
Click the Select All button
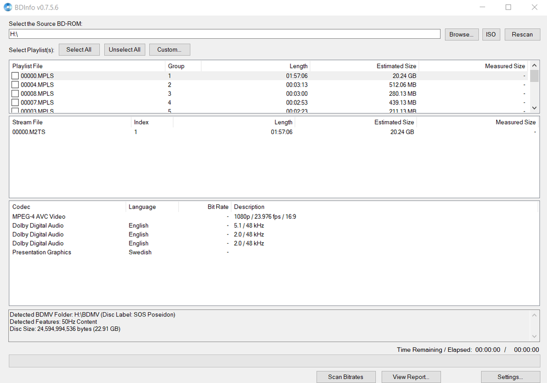79,49
